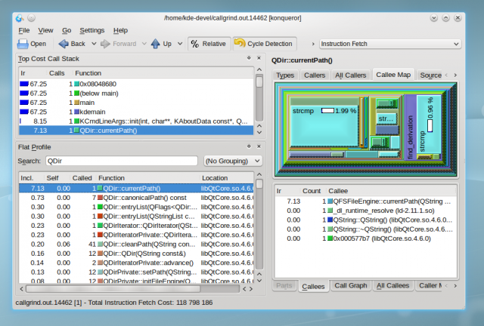
Task: Expand the Back history dropdown arrow
Action: [92, 44]
